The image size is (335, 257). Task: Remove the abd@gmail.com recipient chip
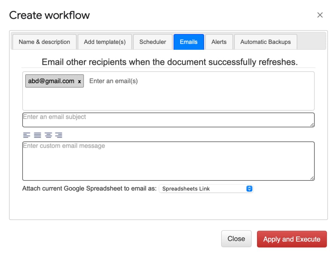[79, 82]
